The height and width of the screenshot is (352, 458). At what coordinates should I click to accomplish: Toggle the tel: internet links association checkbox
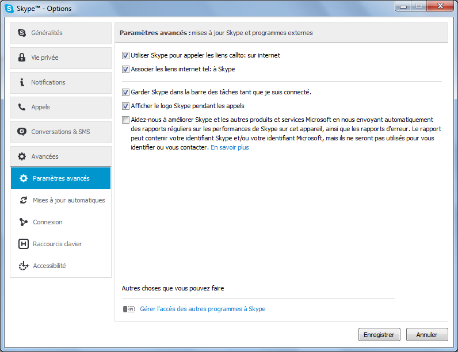pyautogui.click(x=125, y=69)
